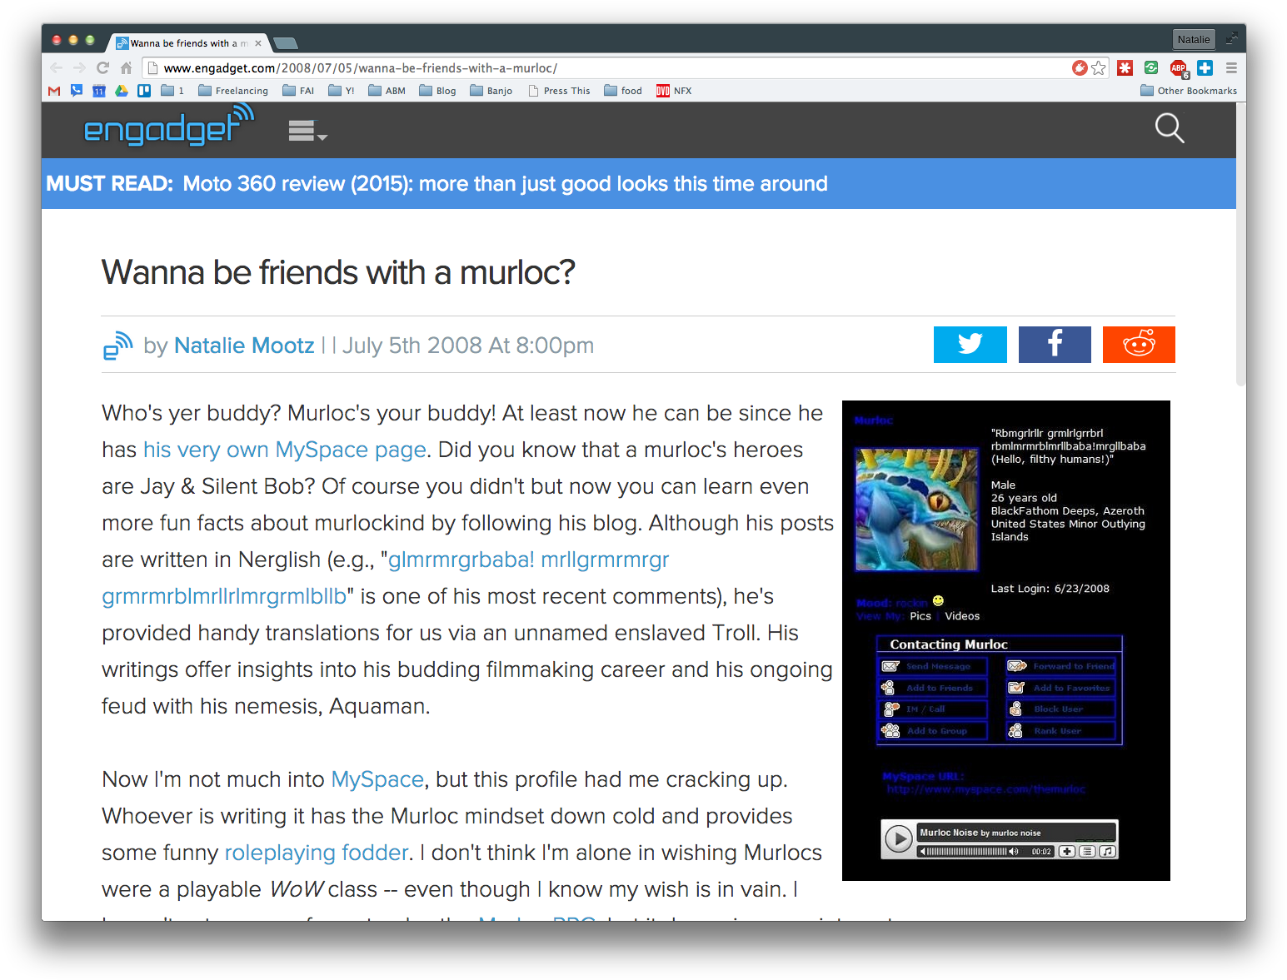Open the Engadget search magnifier
Image resolution: width=1287 pixels, height=980 pixels.
[x=1169, y=128]
